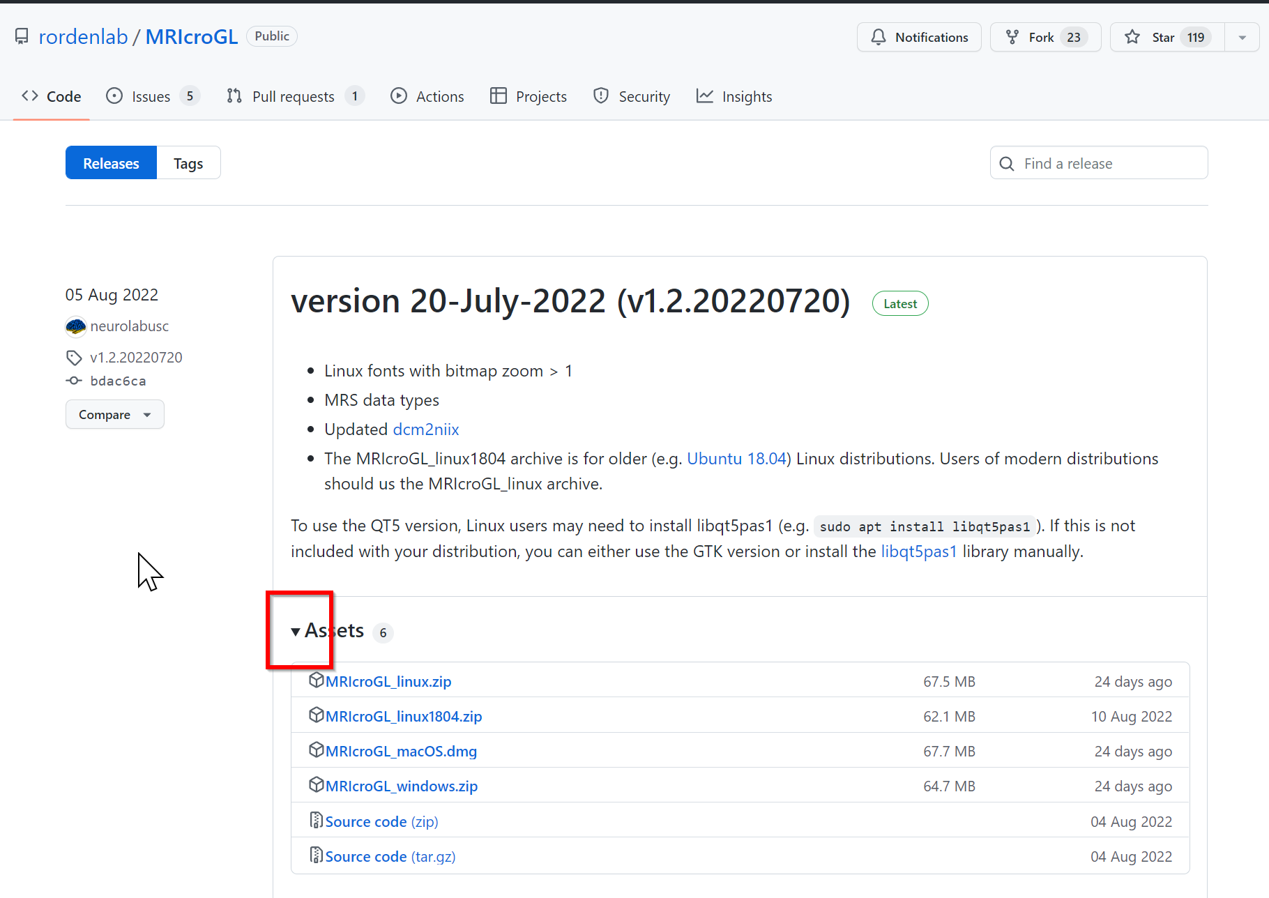The width and height of the screenshot is (1269, 898).
Task: Click the 10 Aug 2022 date text
Action: point(1132,716)
